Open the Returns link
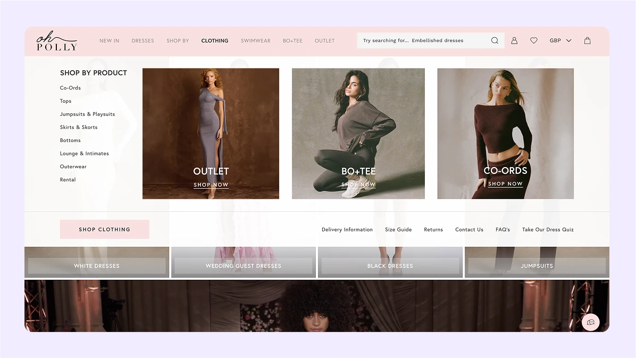The width and height of the screenshot is (636, 358). click(x=433, y=230)
